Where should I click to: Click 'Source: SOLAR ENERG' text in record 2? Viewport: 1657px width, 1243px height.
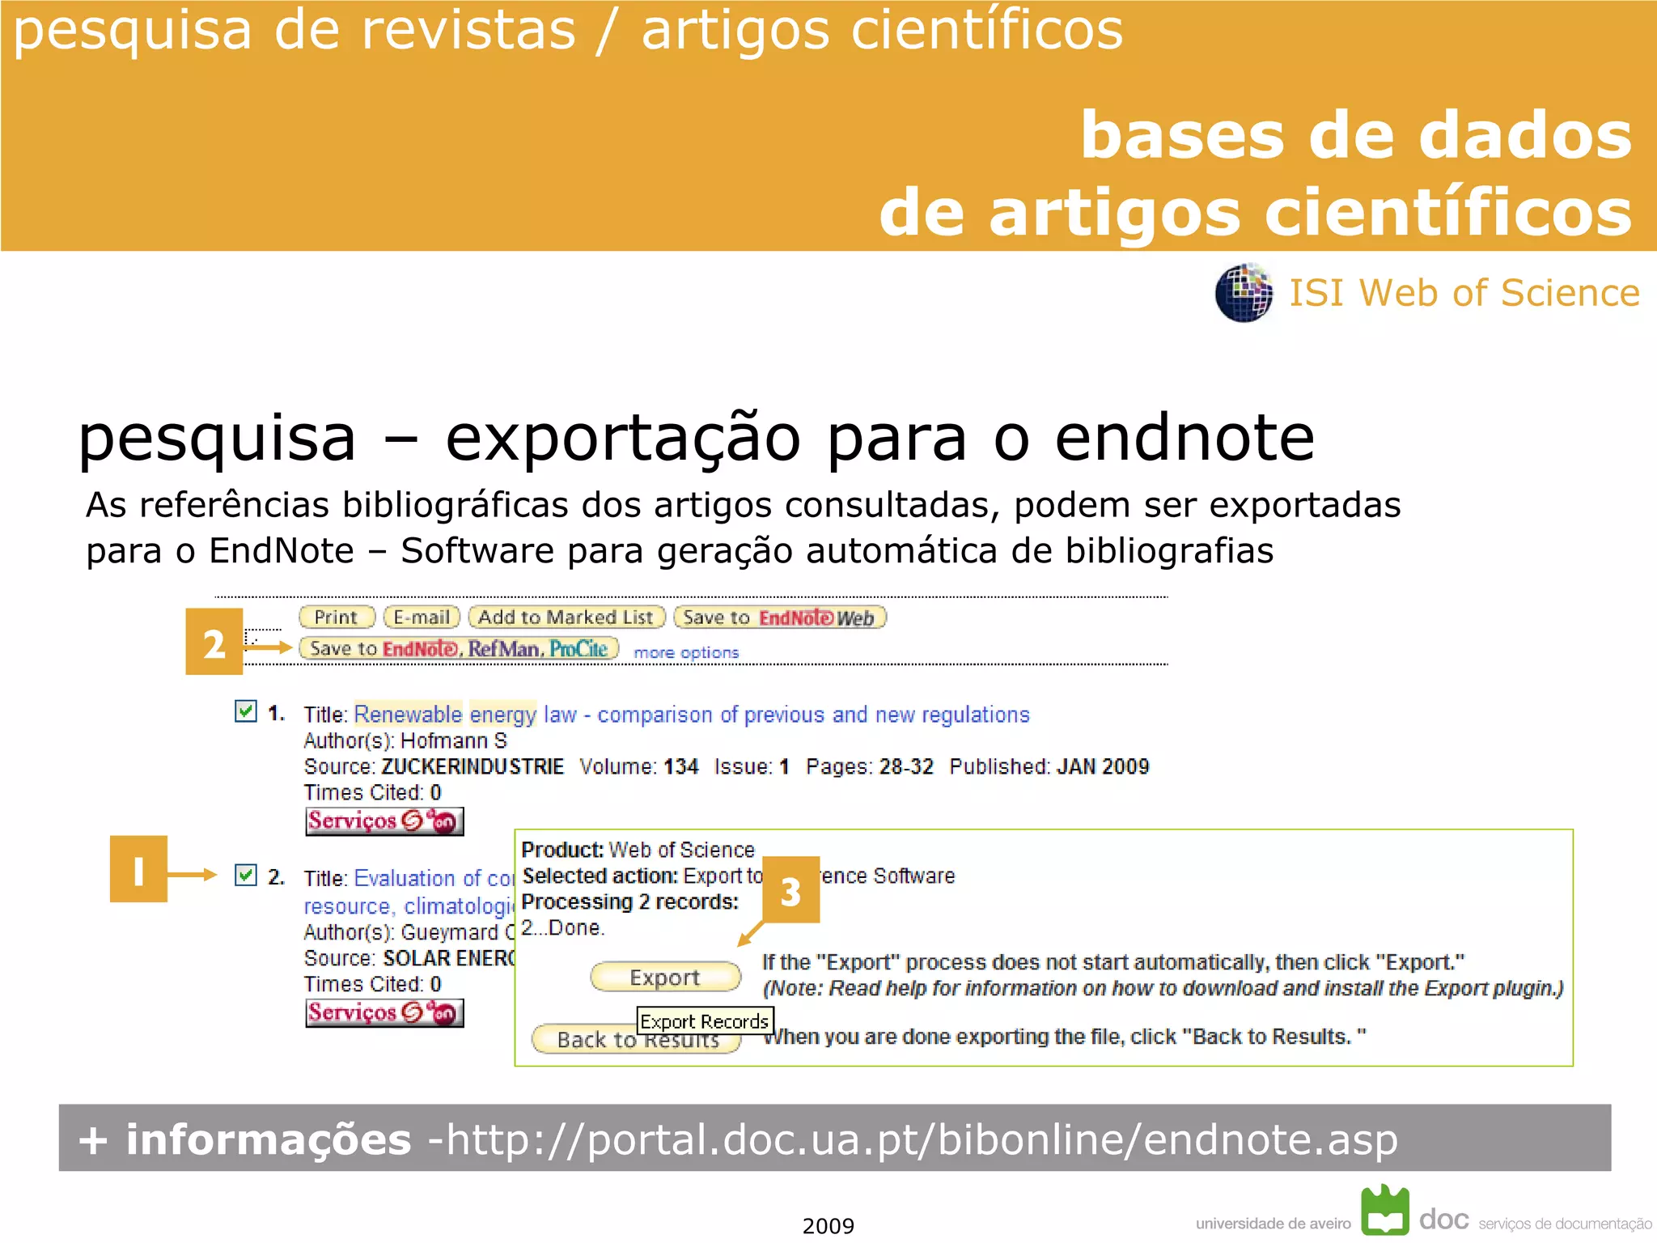(x=409, y=958)
